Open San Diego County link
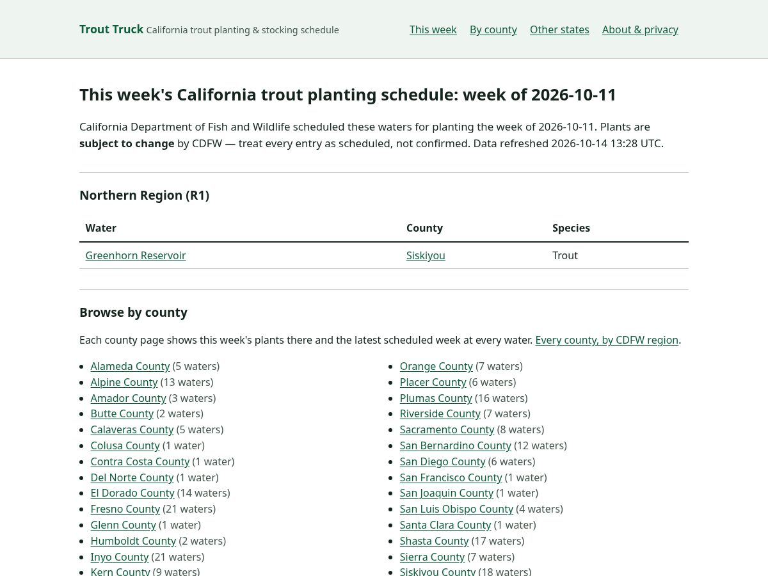 tap(443, 461)
